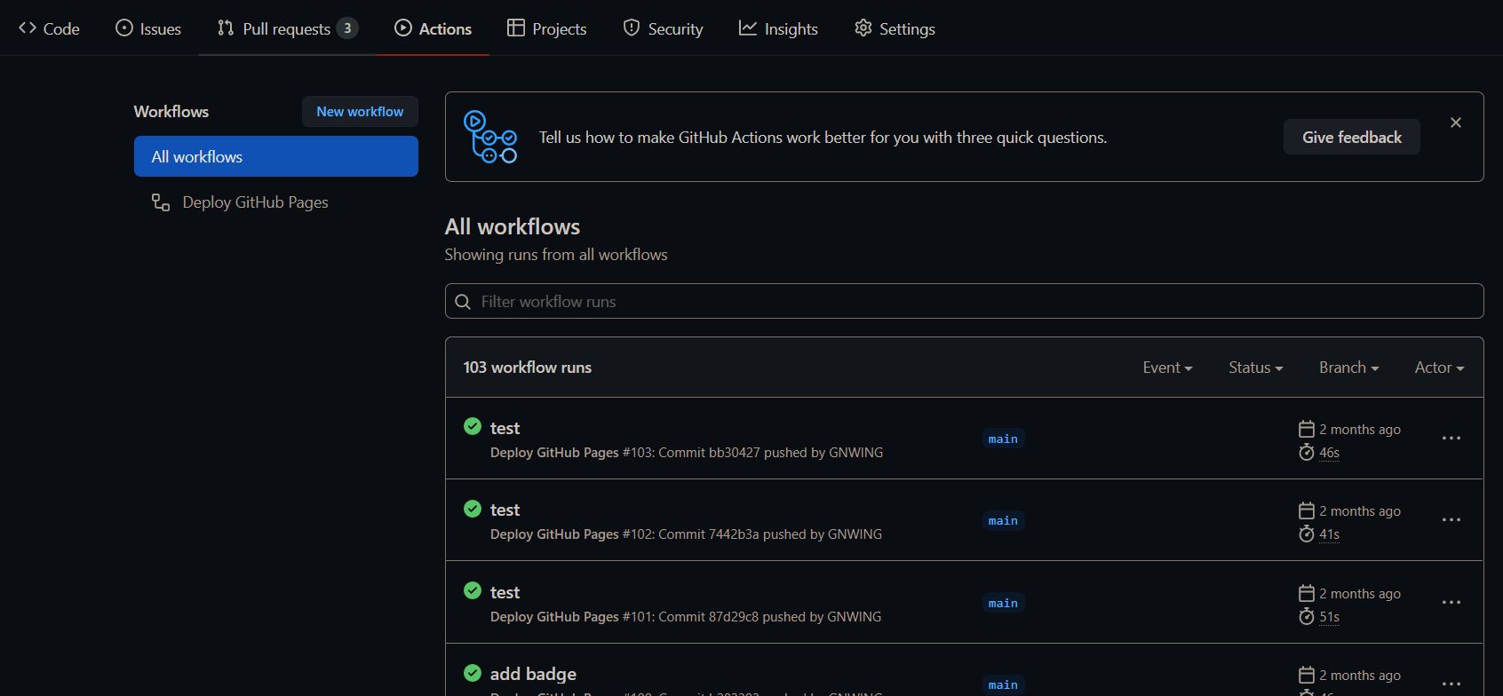Viewport: 1503px width, 696px height.
Task: Open the three-dot menu for add badge run
Action: pos(1451,684)
